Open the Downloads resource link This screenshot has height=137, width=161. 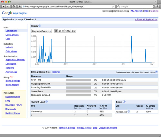(x=11, y=109)
